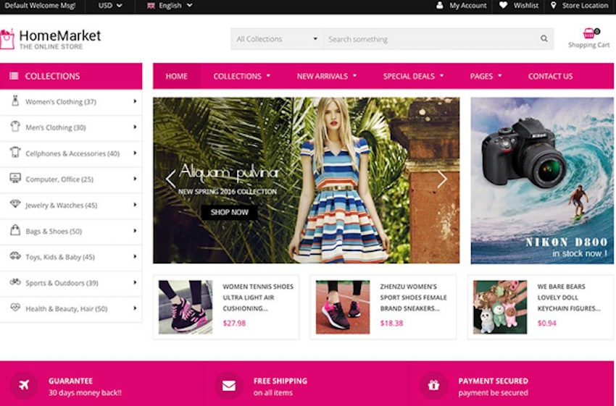
Task: Click the Health & Beauty heartbeat icon
Action: click(x=15, y=307)
